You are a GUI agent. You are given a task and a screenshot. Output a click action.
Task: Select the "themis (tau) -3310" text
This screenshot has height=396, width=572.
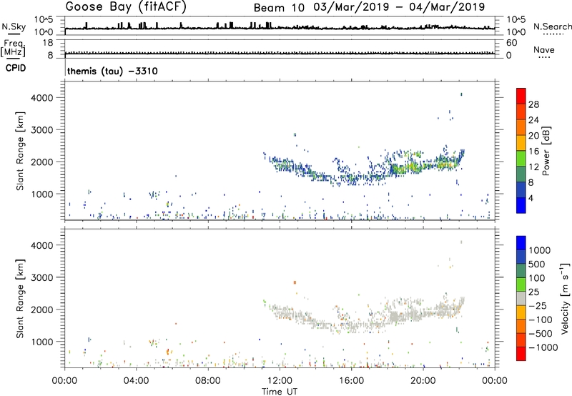point(112,71)
